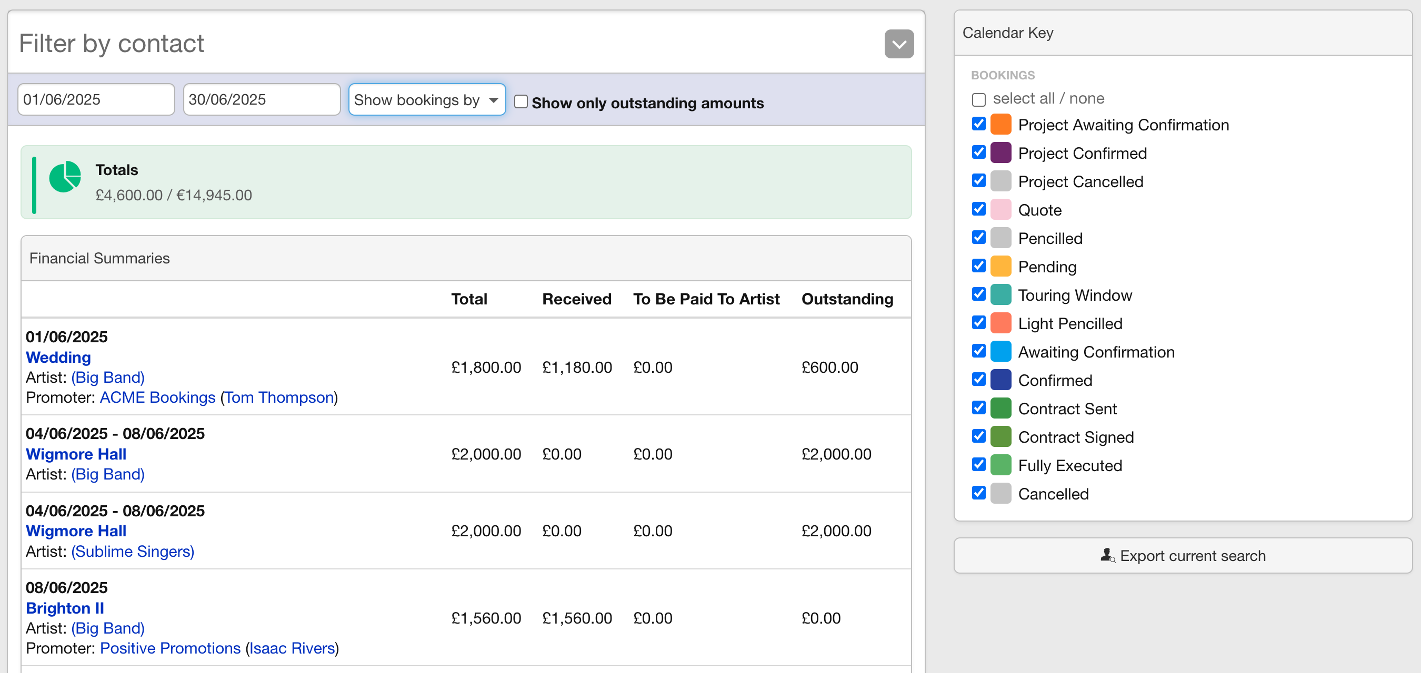Click the Calendar Key panel header
Viewport: 1421px width, 673px height.
pyautogui.click(x=1183, y=33)
